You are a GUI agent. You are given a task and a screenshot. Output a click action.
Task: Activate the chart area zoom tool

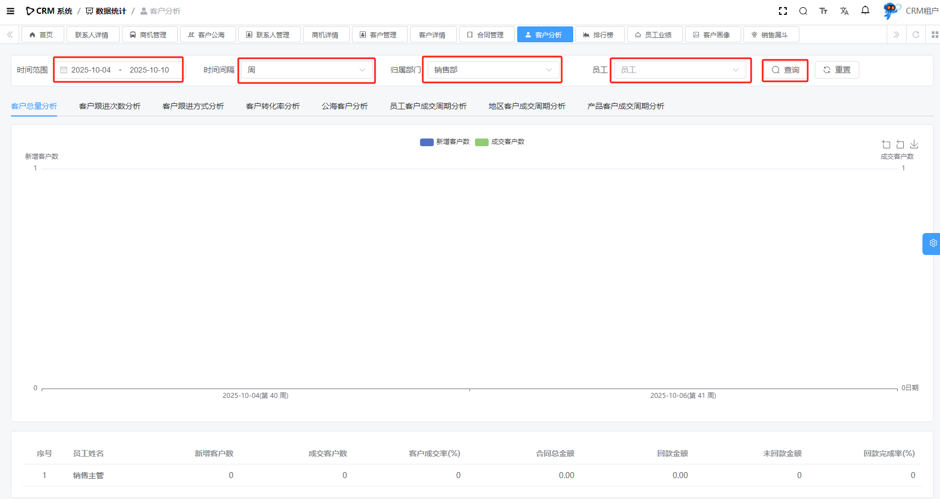[886, 145]
